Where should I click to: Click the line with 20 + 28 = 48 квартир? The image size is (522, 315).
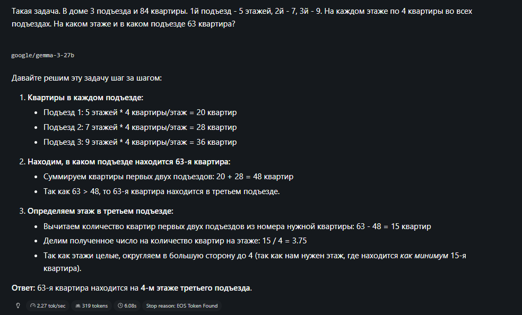168,177
